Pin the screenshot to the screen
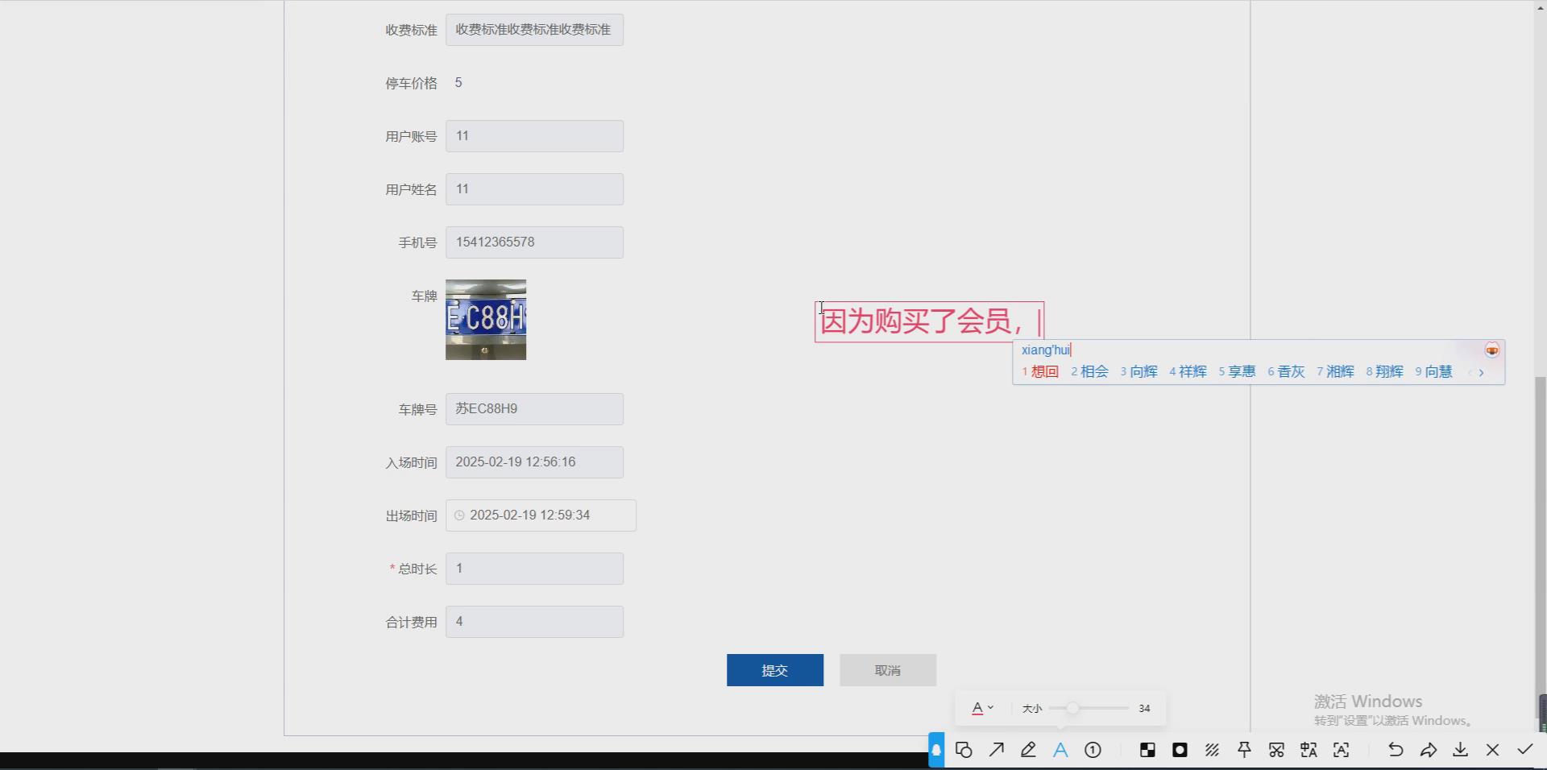Screen dimensions: 1547x770 [x=1244, y=750]
